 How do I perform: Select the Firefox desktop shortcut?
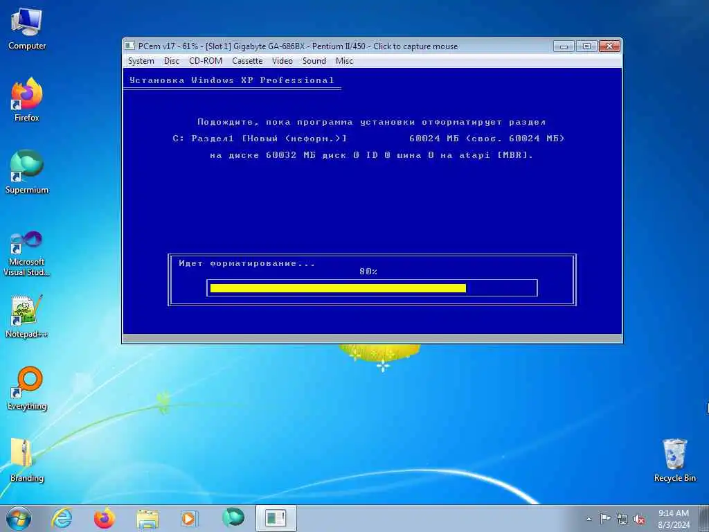(x=27, y=100)
